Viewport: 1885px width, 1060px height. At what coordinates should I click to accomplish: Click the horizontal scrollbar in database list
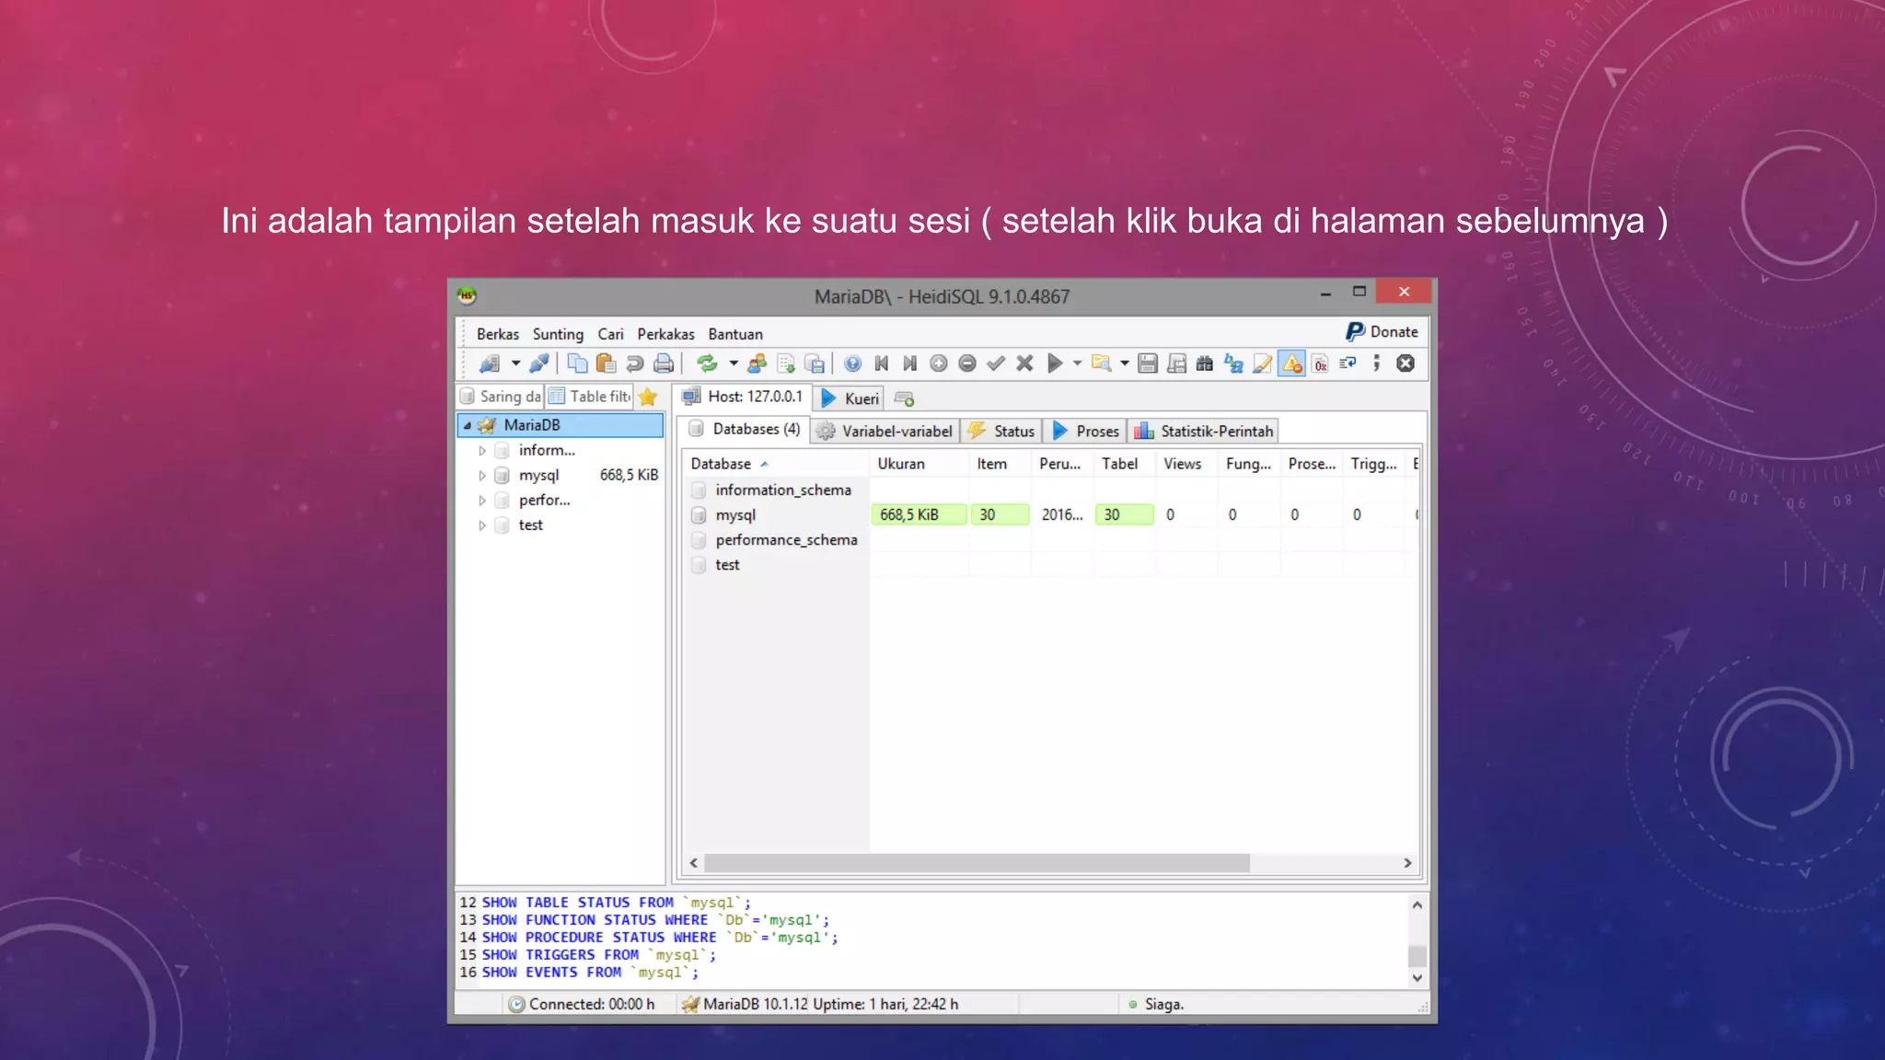pyautogui.click(x=977, y=863)
